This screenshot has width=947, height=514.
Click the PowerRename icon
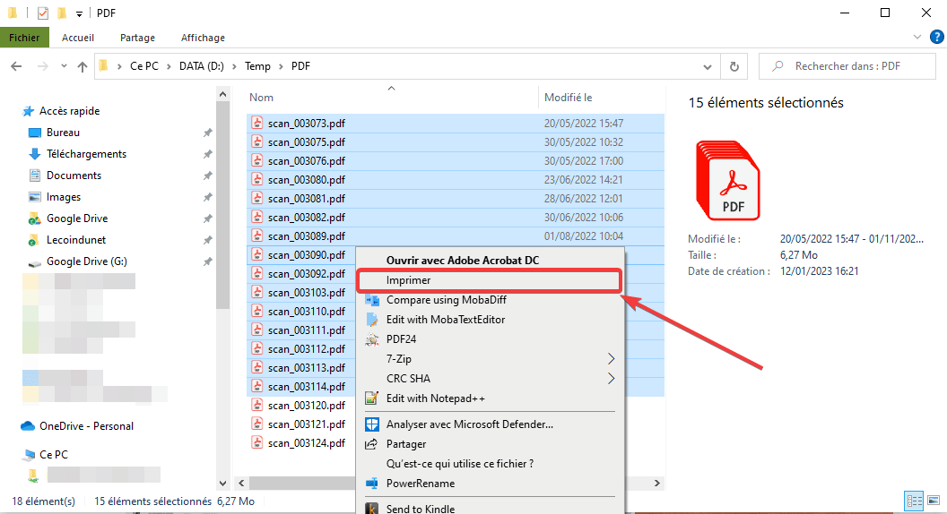point(371,484)
